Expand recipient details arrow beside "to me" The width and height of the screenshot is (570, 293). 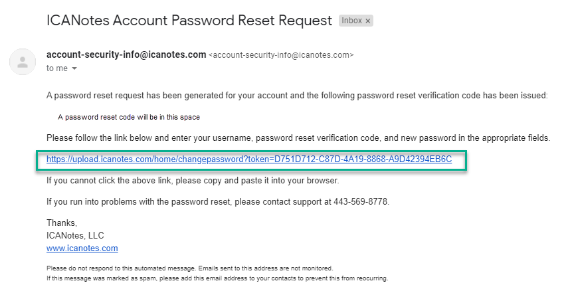(74, 68)
